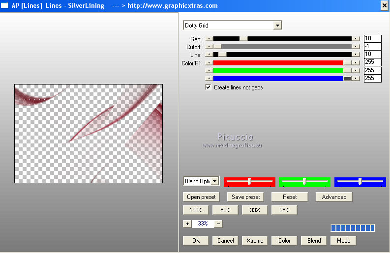Image resolution: width=390 pixels, height=253 pixels.
Task: Focus the Line value field
Action: [x=372, y=54]
